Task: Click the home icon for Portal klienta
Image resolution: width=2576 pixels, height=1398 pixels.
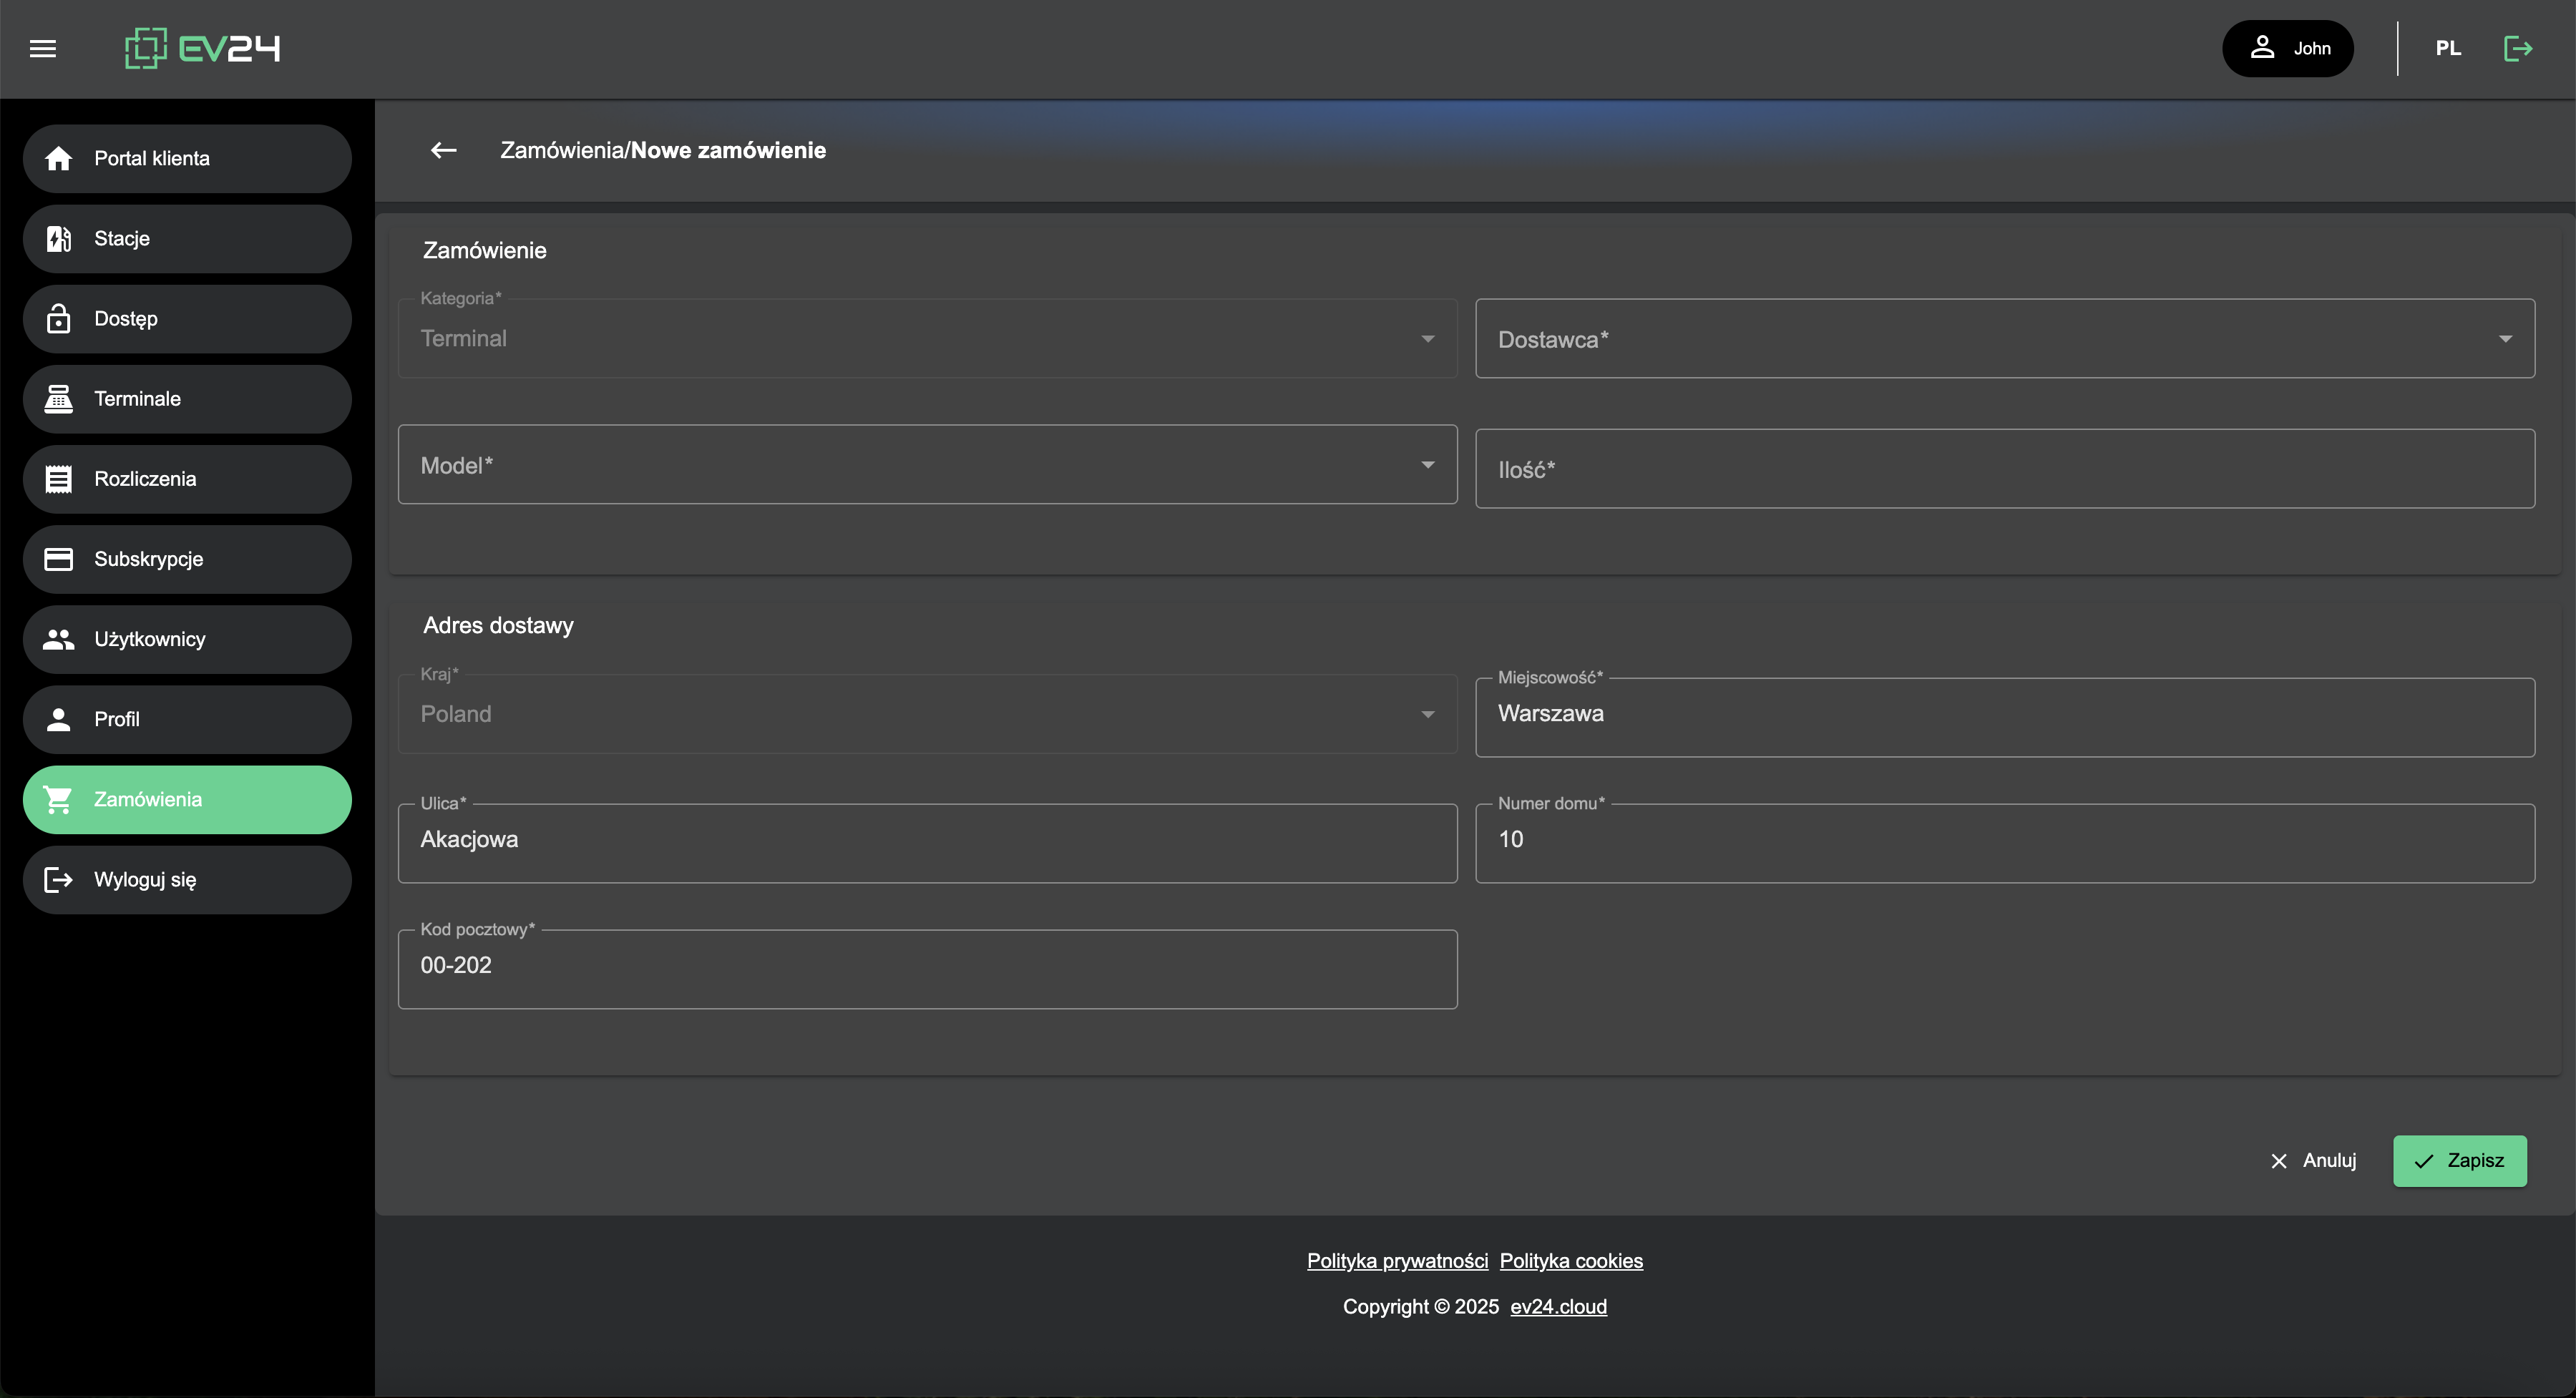Action: (59, 158)
